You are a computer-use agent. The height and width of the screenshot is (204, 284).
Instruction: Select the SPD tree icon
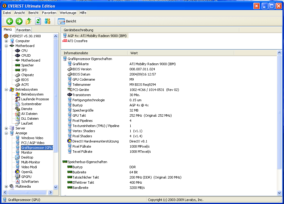click(x=18, y=70)
